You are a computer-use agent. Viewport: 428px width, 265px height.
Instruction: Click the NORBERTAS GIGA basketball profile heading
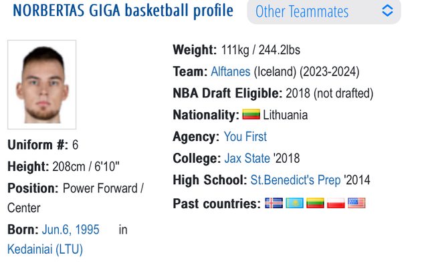123,11
